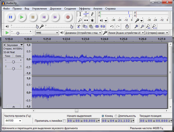
Task: Start playback with the green Play button
Action: click(22, 17)
